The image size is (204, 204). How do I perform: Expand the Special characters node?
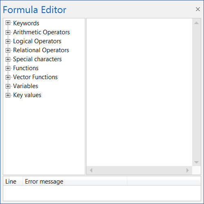[x=8, y=59]
